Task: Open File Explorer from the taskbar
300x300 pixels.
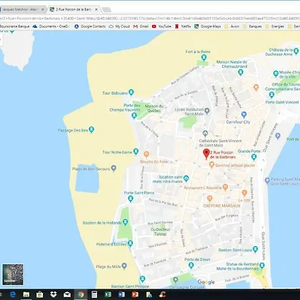Action: [26, 294]
